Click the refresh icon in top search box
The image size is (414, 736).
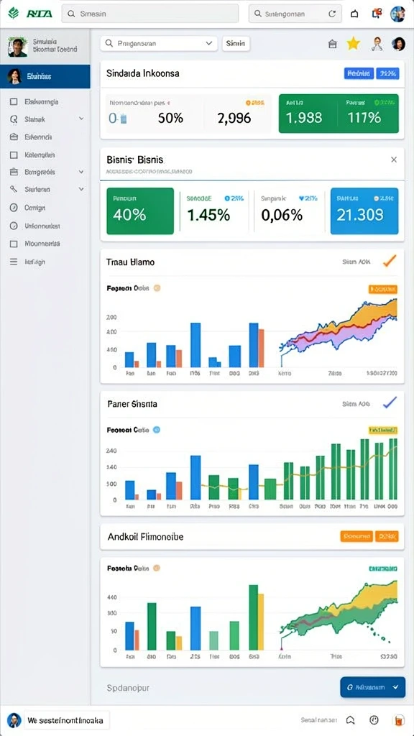[x=332, y=14]
